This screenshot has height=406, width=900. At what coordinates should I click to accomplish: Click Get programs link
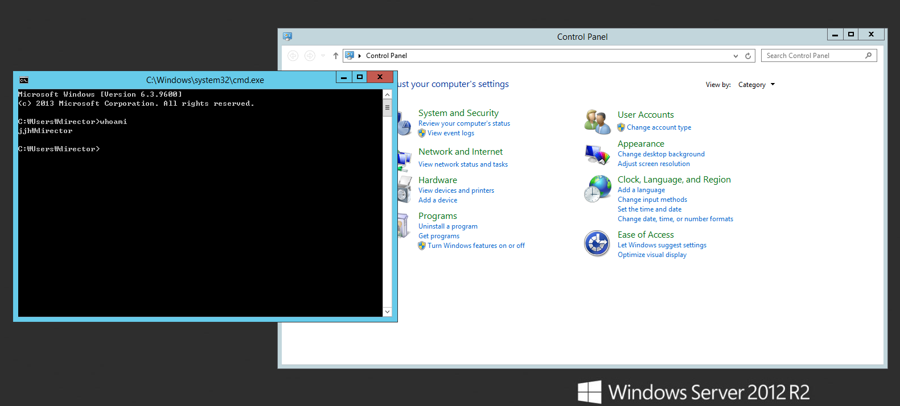pyautogui.click(x=439, y=236)
